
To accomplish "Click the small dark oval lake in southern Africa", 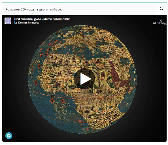I will point(87,112).
